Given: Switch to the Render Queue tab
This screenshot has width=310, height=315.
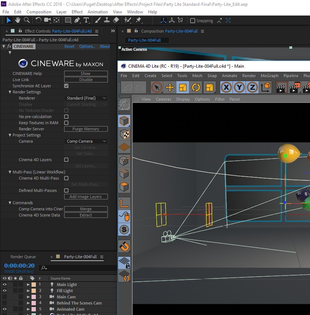Looking at the screenshot, I should pyautogui.click(x=23, y=257).
